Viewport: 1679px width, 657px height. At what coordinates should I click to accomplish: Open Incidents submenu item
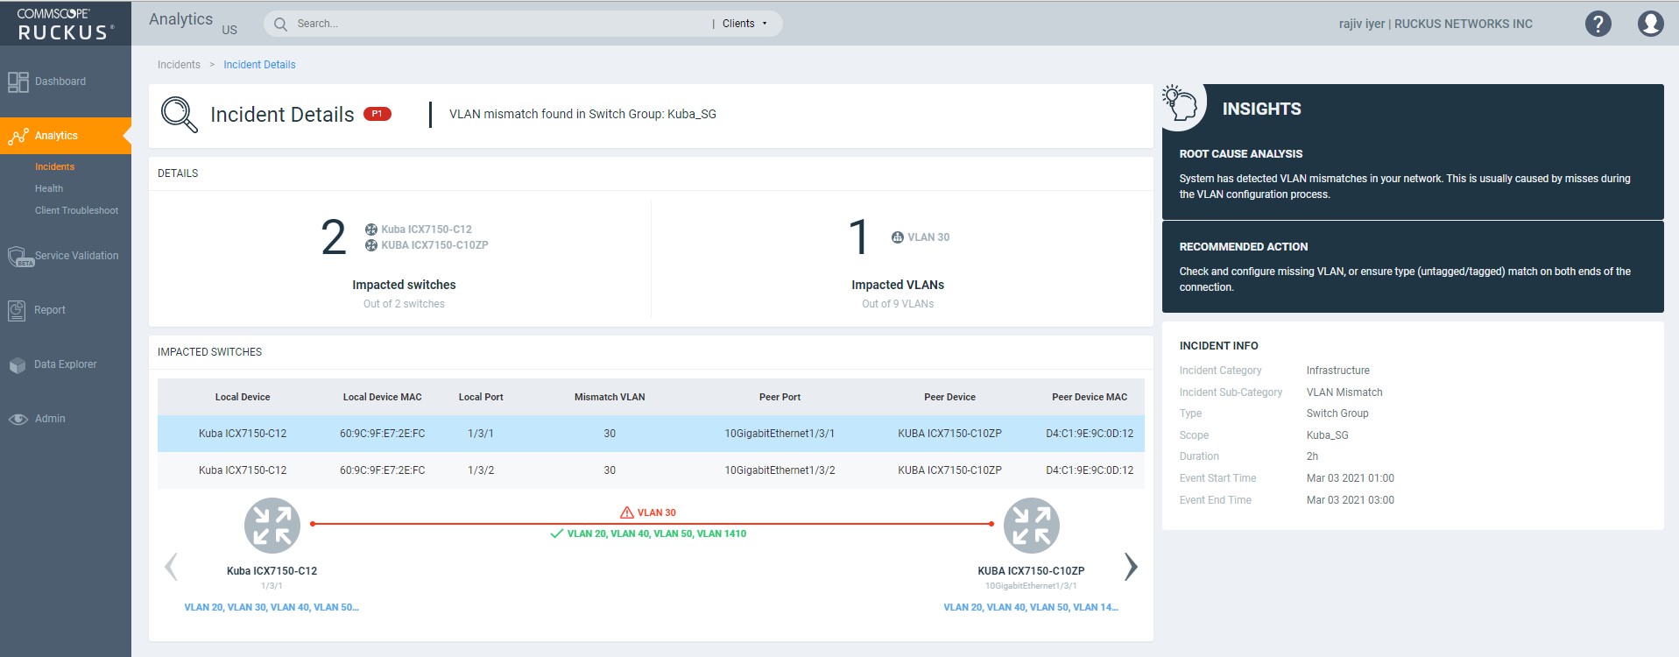(x=54, y=166)
